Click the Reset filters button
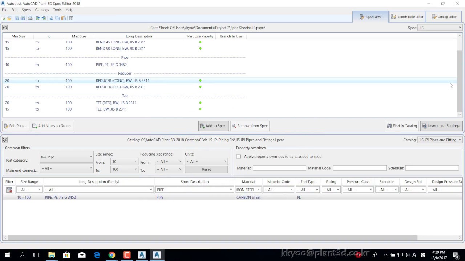 pyautogui.click(x=206, y=169)
